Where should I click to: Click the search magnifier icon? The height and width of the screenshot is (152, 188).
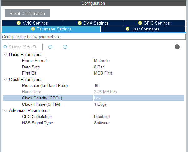pos(5,47)
